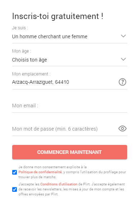Click the 'Mon emplacement :' label
Viewport: 139px width, 209px height.
click(31, 74)
